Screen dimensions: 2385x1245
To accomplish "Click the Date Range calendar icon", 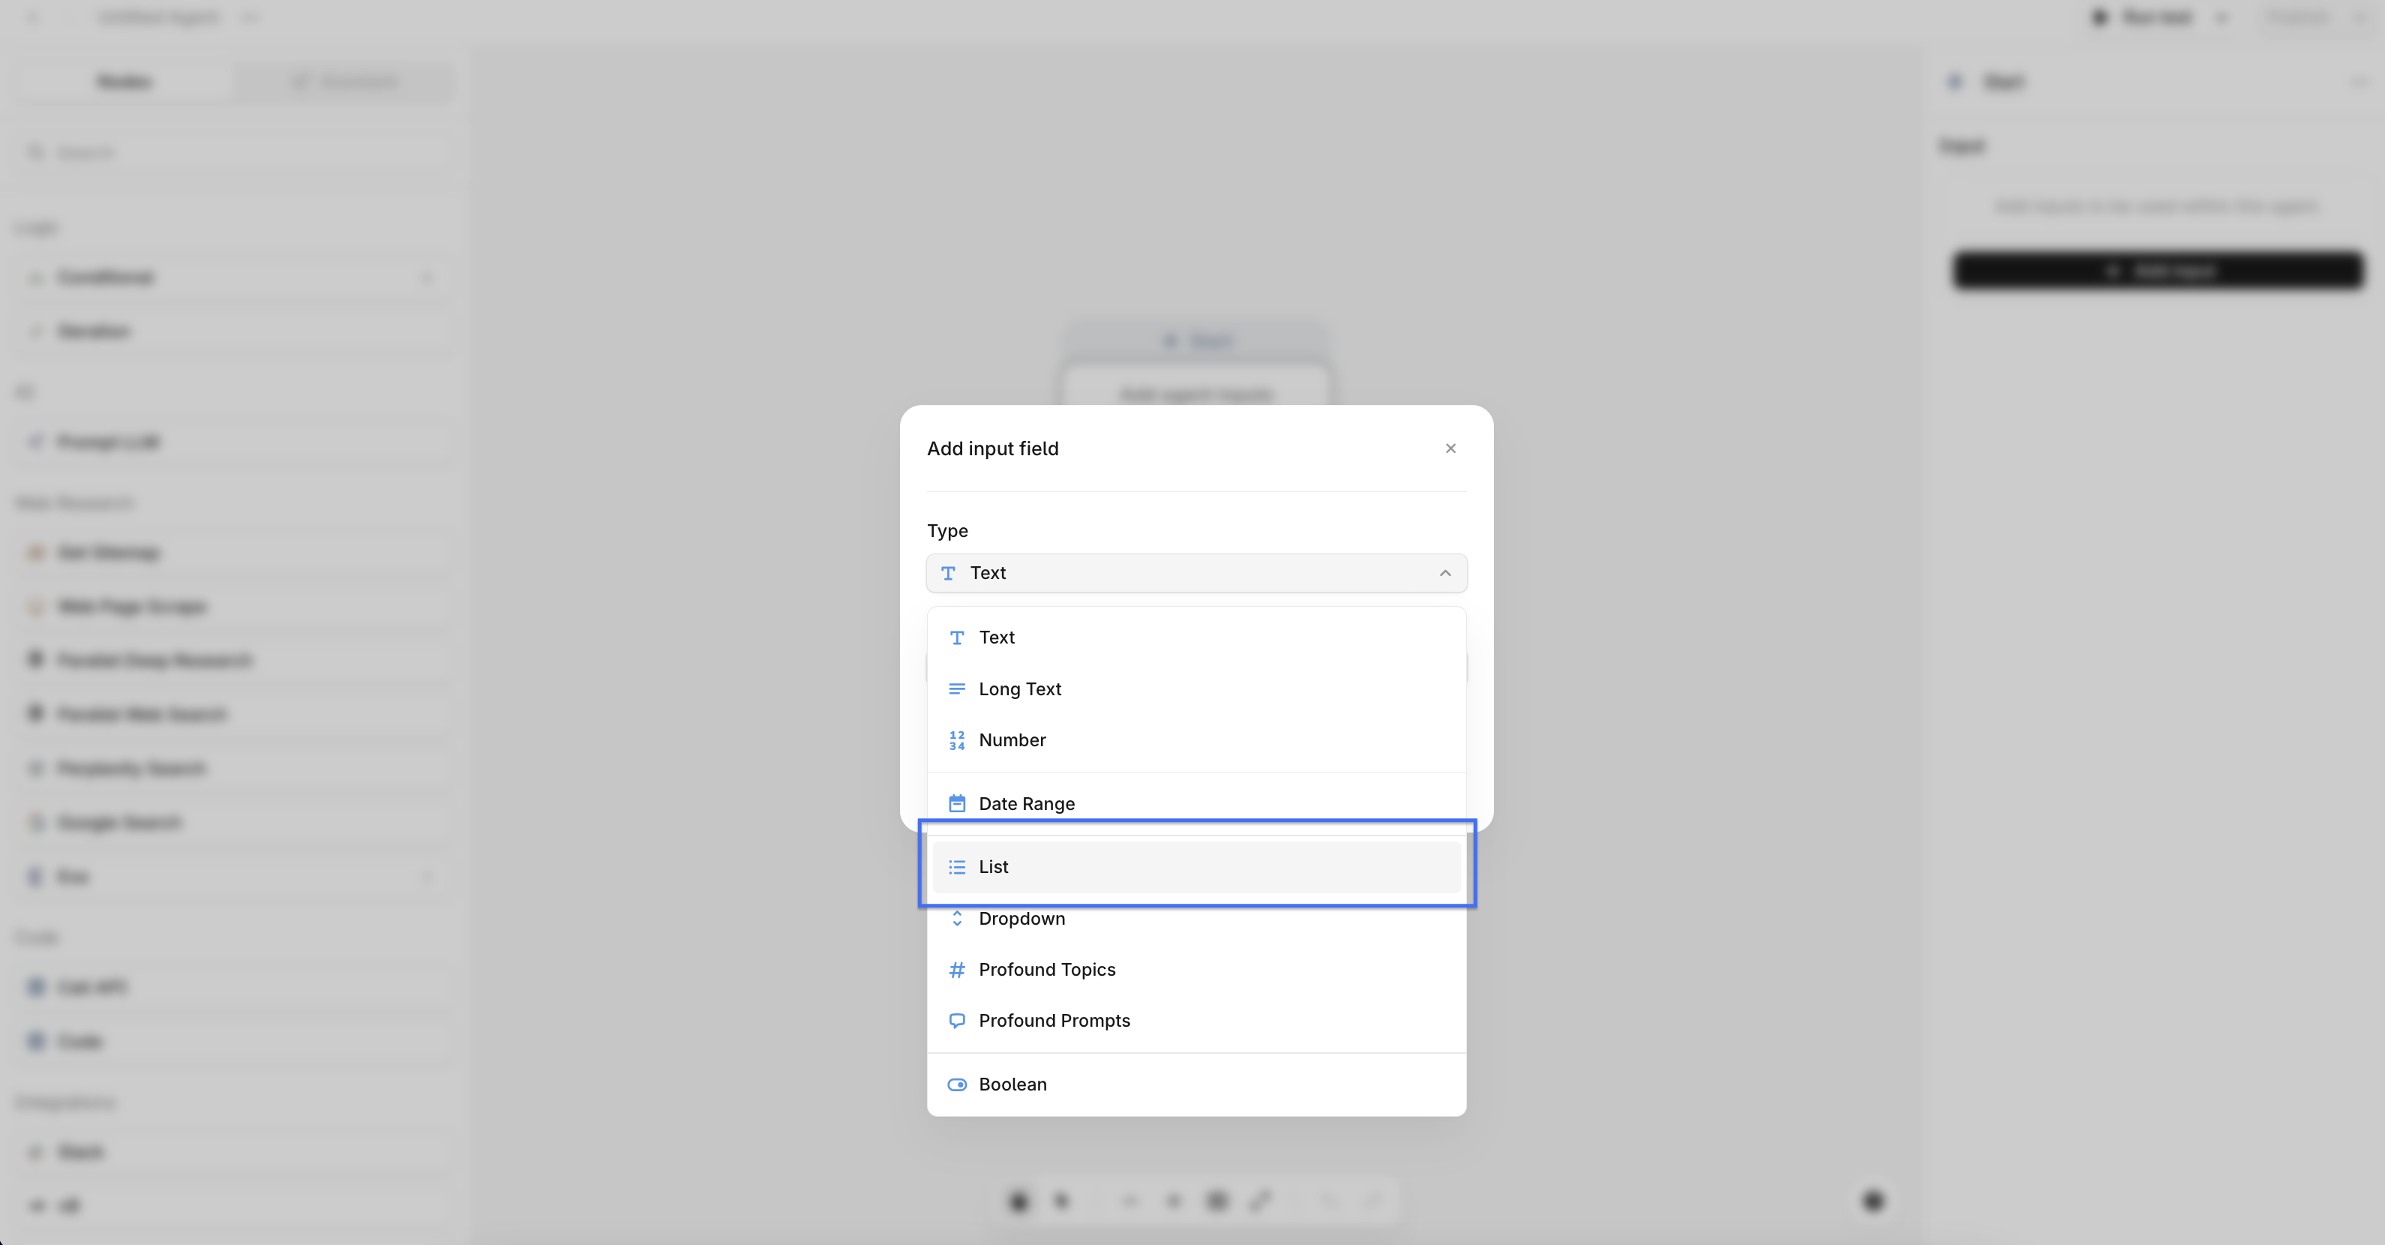I will [x=956, y=803].
